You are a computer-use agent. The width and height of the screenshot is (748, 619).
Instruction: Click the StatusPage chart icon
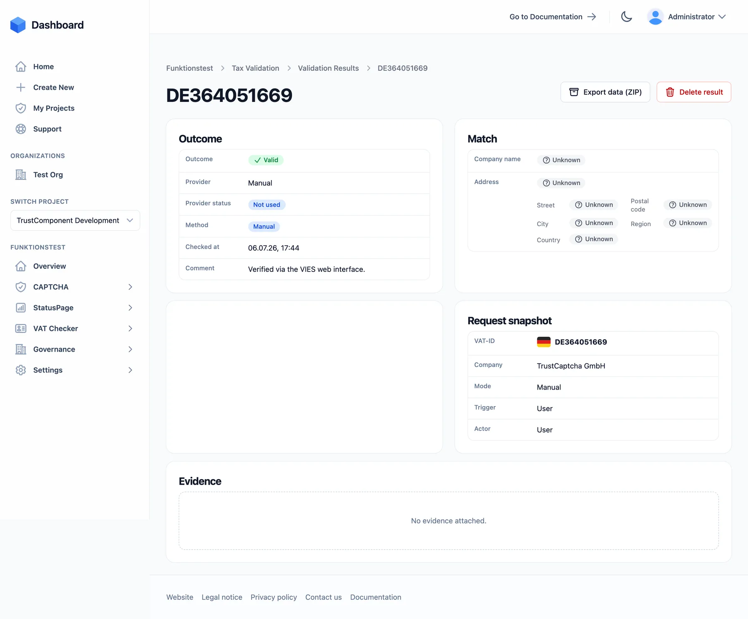[x=21, y=308]
